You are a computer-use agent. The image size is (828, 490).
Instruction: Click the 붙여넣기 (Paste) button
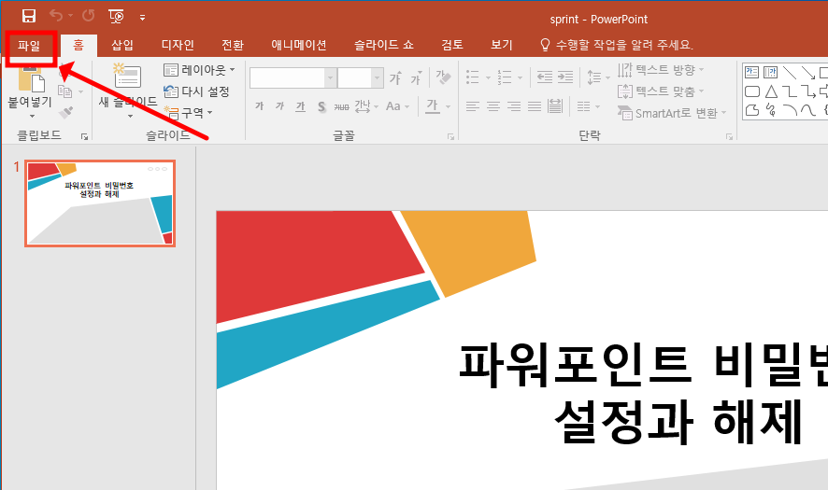(30, 90)
